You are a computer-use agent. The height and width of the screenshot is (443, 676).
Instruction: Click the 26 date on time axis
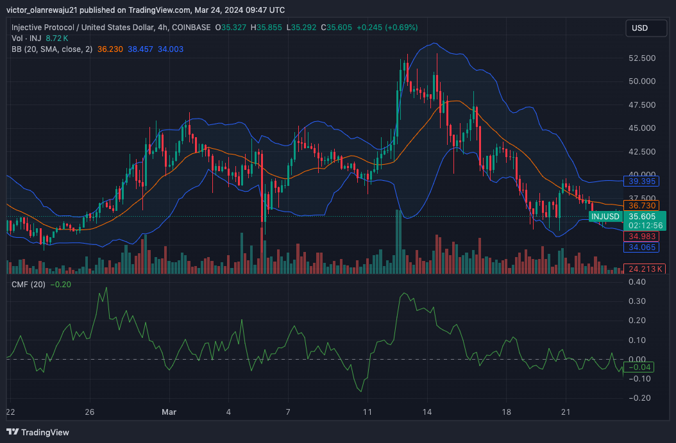tap(90, 411)
